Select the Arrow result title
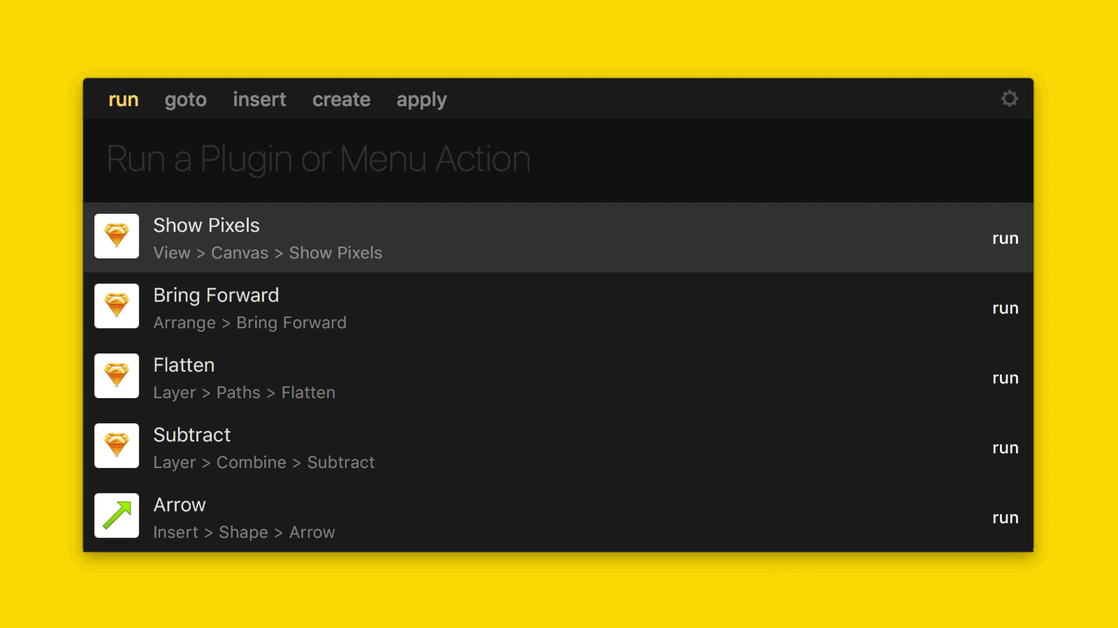The width and height of the screenshot is (1118, 628). click(x=180, y=504)
